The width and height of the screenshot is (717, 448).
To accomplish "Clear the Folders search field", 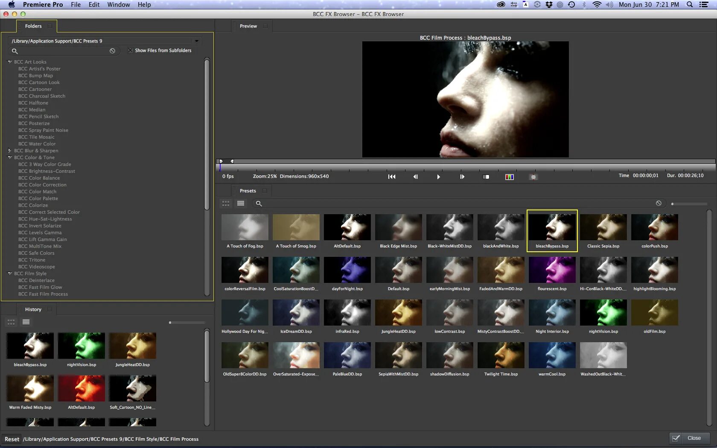I will click(112, 51).
